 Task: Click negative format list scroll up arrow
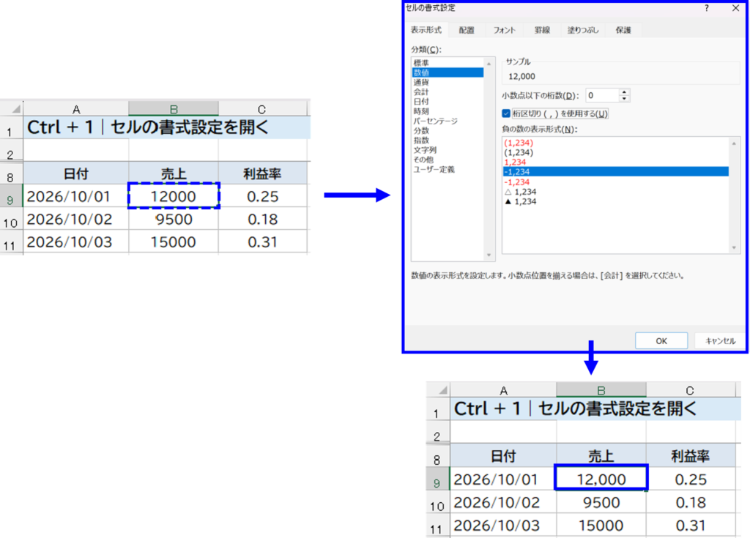tap(734, 143)
